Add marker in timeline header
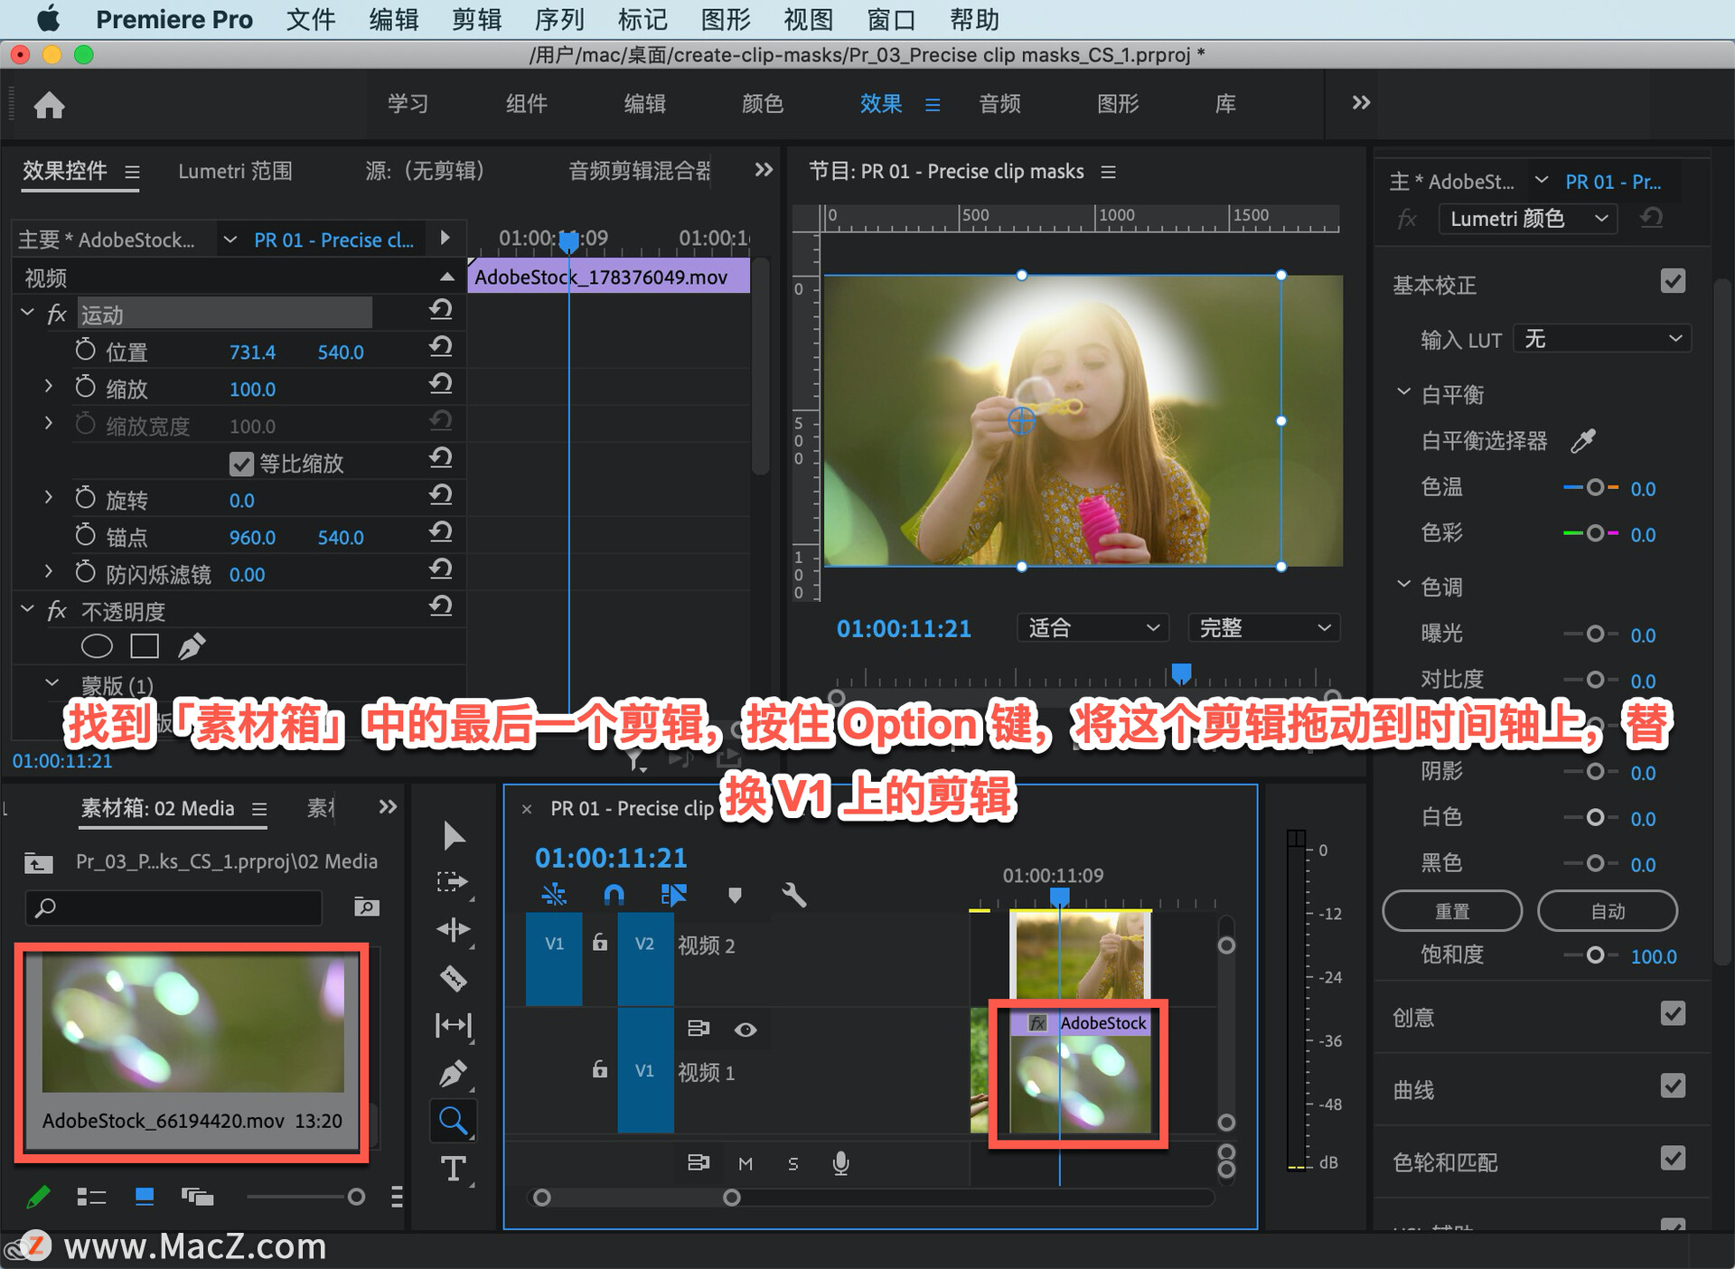This screenshot has width=1735, height=1269. [x=735, y=895]
